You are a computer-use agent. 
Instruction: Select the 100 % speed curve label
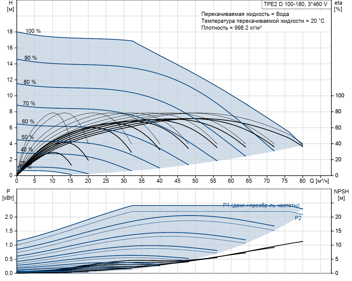click(33, 31)
